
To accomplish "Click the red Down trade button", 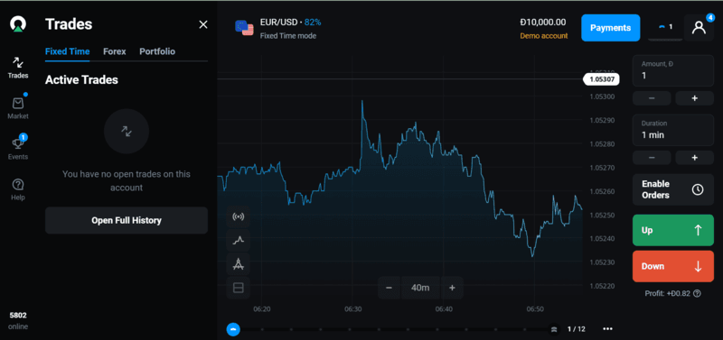I will pyautogui.click(x=673, y=266).
